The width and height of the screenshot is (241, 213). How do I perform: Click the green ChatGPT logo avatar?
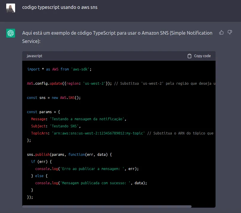click(11, 33)
